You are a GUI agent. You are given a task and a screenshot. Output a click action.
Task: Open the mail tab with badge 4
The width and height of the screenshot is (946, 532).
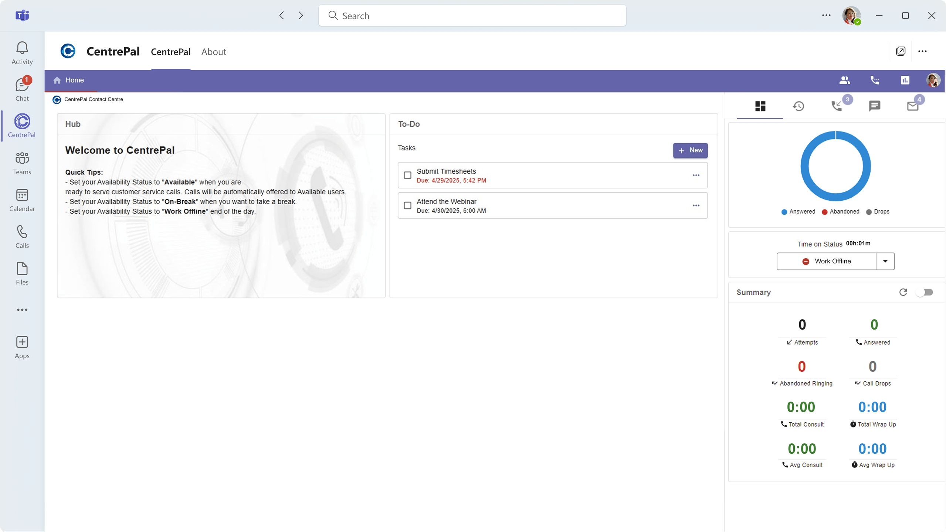[x=913, y=106]
